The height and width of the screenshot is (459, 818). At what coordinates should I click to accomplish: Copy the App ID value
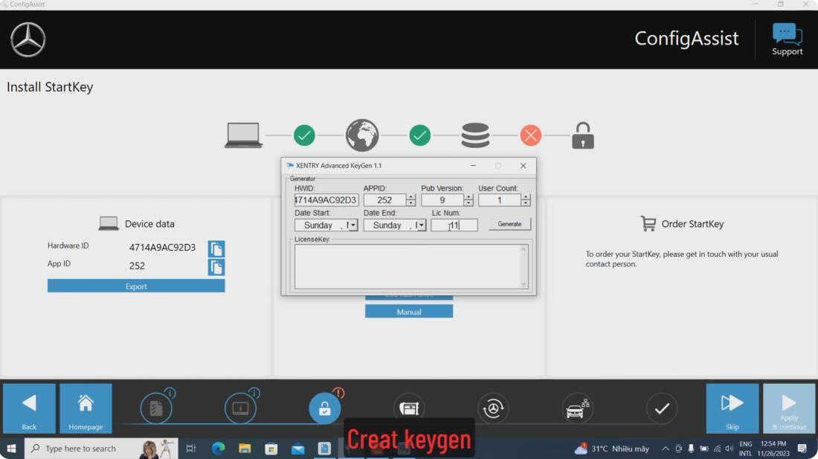tap(216, 267)
